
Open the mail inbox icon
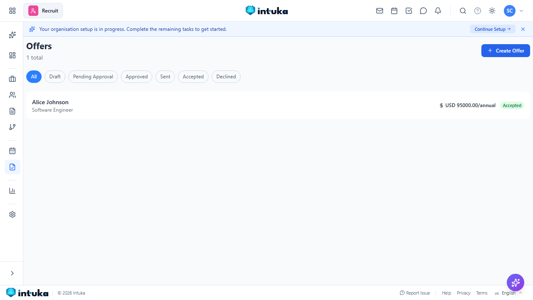pyautogui.click(x=380, y=11)
